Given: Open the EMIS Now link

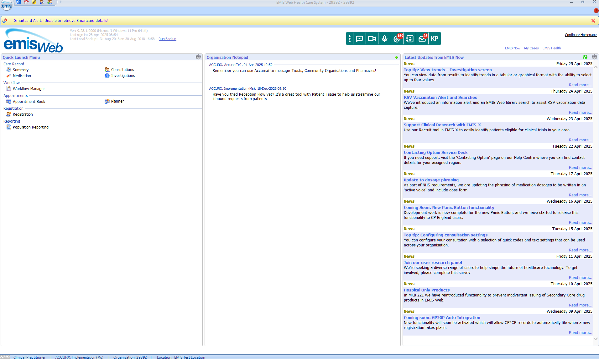Looking at the screenshot, I should coord(513,48).
